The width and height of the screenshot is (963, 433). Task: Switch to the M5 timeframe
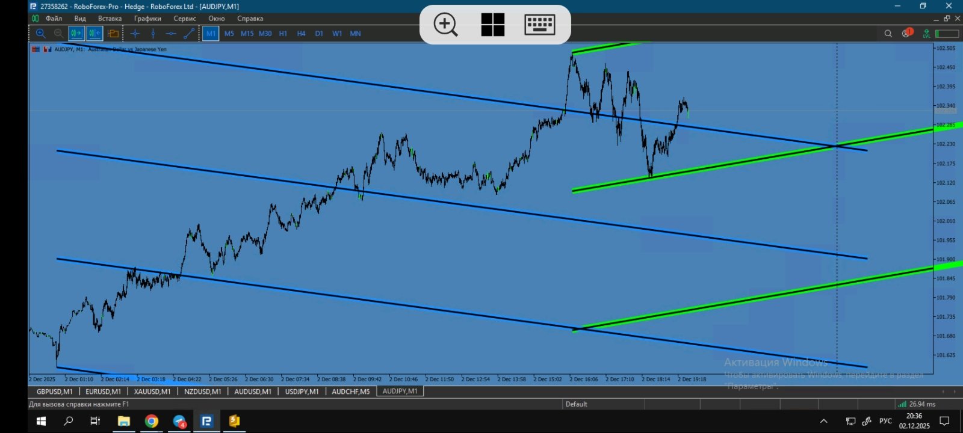click(x=229, y=34)
